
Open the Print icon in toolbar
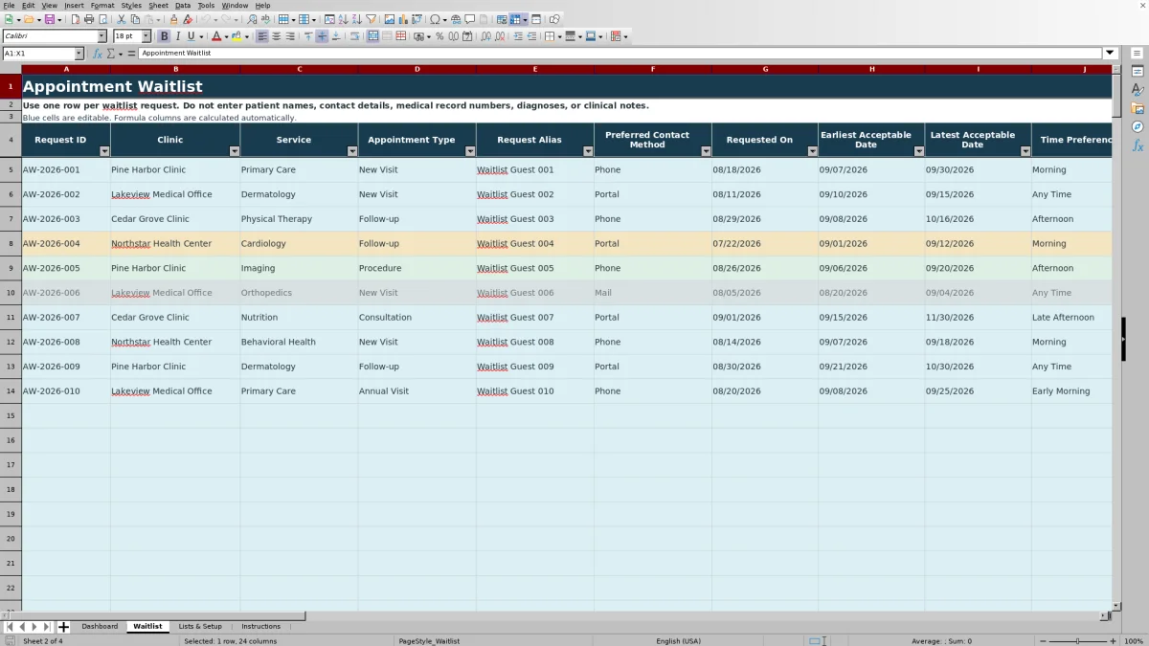point(88,19)
